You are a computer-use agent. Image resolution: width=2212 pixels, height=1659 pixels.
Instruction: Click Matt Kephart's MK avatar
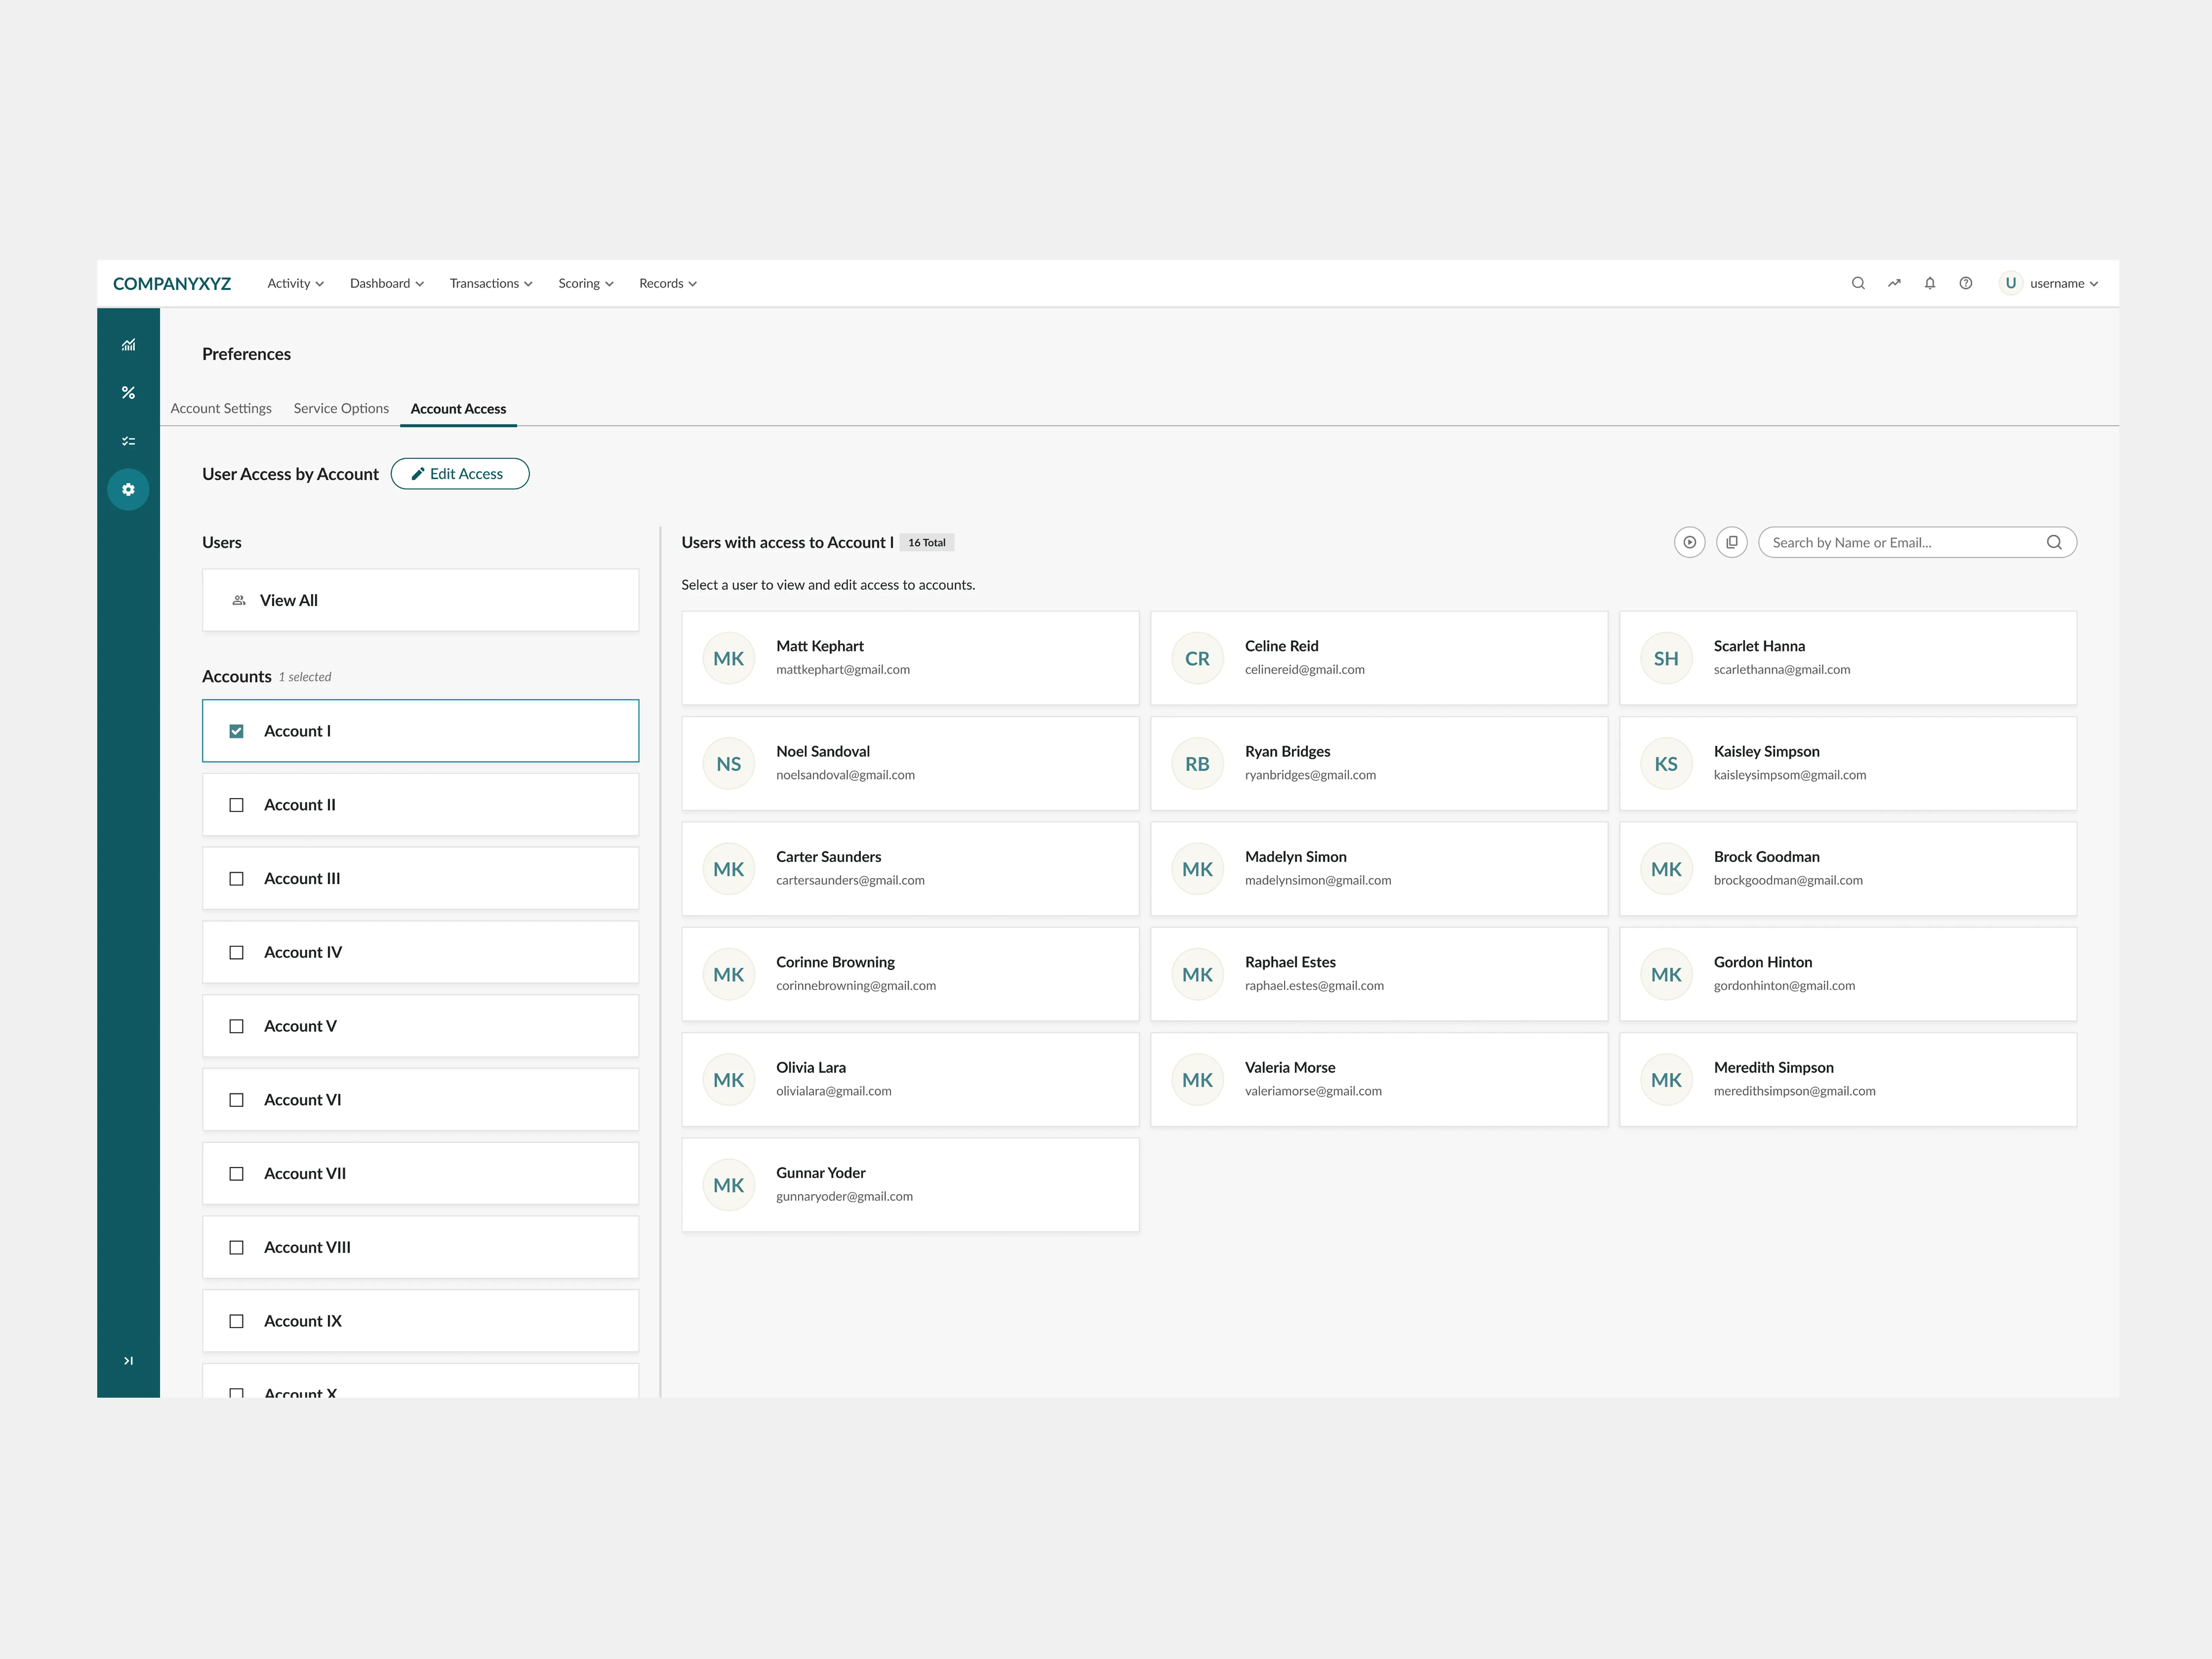point(729,658)
